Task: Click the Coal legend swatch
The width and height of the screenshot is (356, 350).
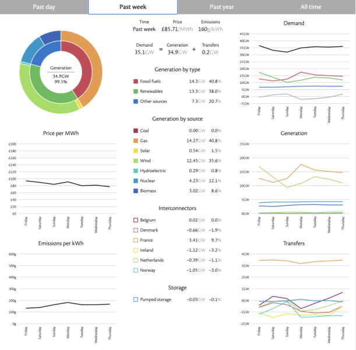Action: 136,131
